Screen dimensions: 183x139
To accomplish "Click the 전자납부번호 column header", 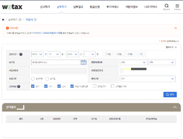I will [151, 119].
